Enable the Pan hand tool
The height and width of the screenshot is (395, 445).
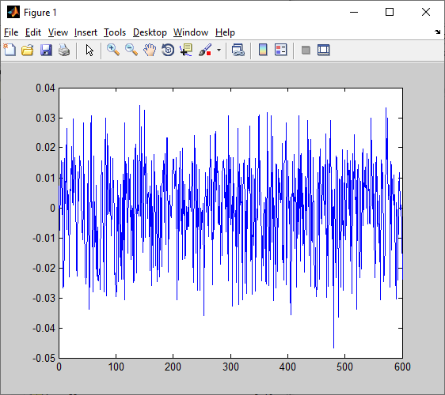150,50
